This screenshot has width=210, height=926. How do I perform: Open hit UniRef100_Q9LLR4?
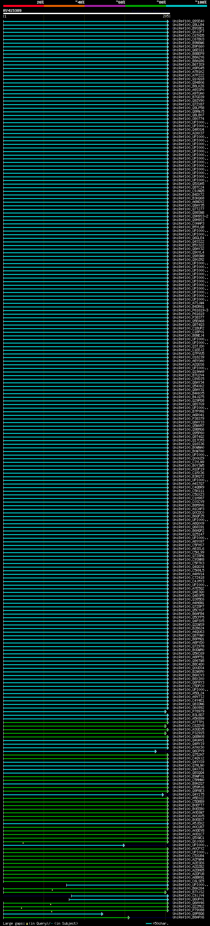188,25
